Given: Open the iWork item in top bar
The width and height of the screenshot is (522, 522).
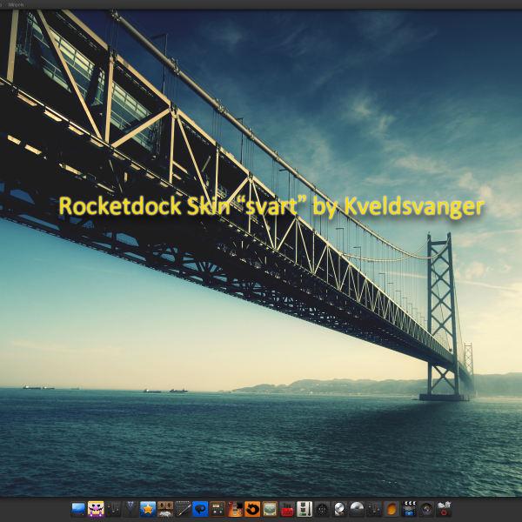Looking at the screenshot, I should pos(16,4).
